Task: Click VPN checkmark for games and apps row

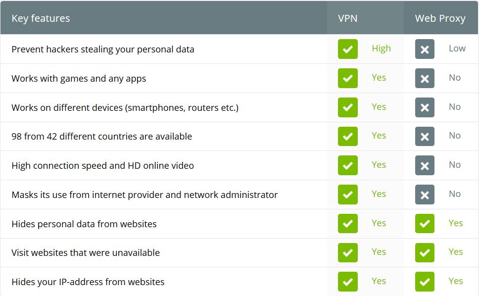Action: click(348, 78)
